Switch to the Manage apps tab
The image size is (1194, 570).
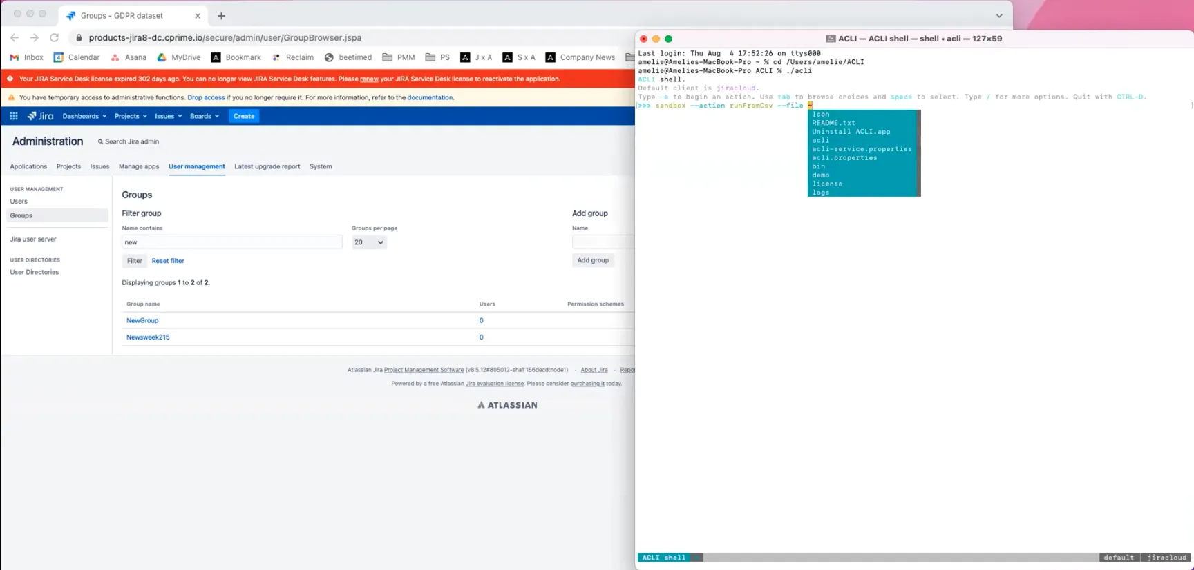[139, 166]
